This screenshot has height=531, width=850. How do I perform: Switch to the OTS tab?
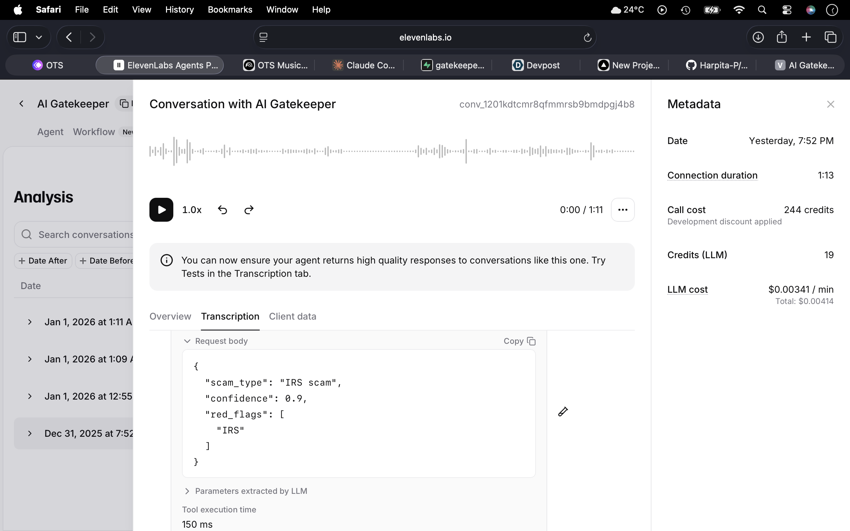(48, 65)
